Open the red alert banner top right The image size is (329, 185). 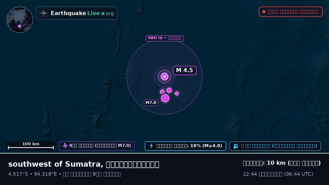coord(291,12)
